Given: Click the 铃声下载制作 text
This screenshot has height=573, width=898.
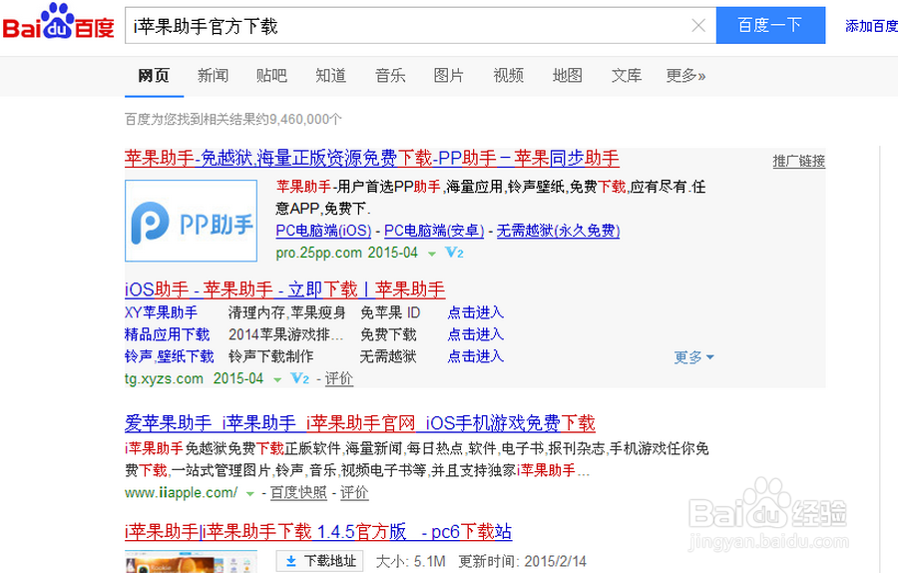Looking at the screenshot, I should (x=270, y=356).
